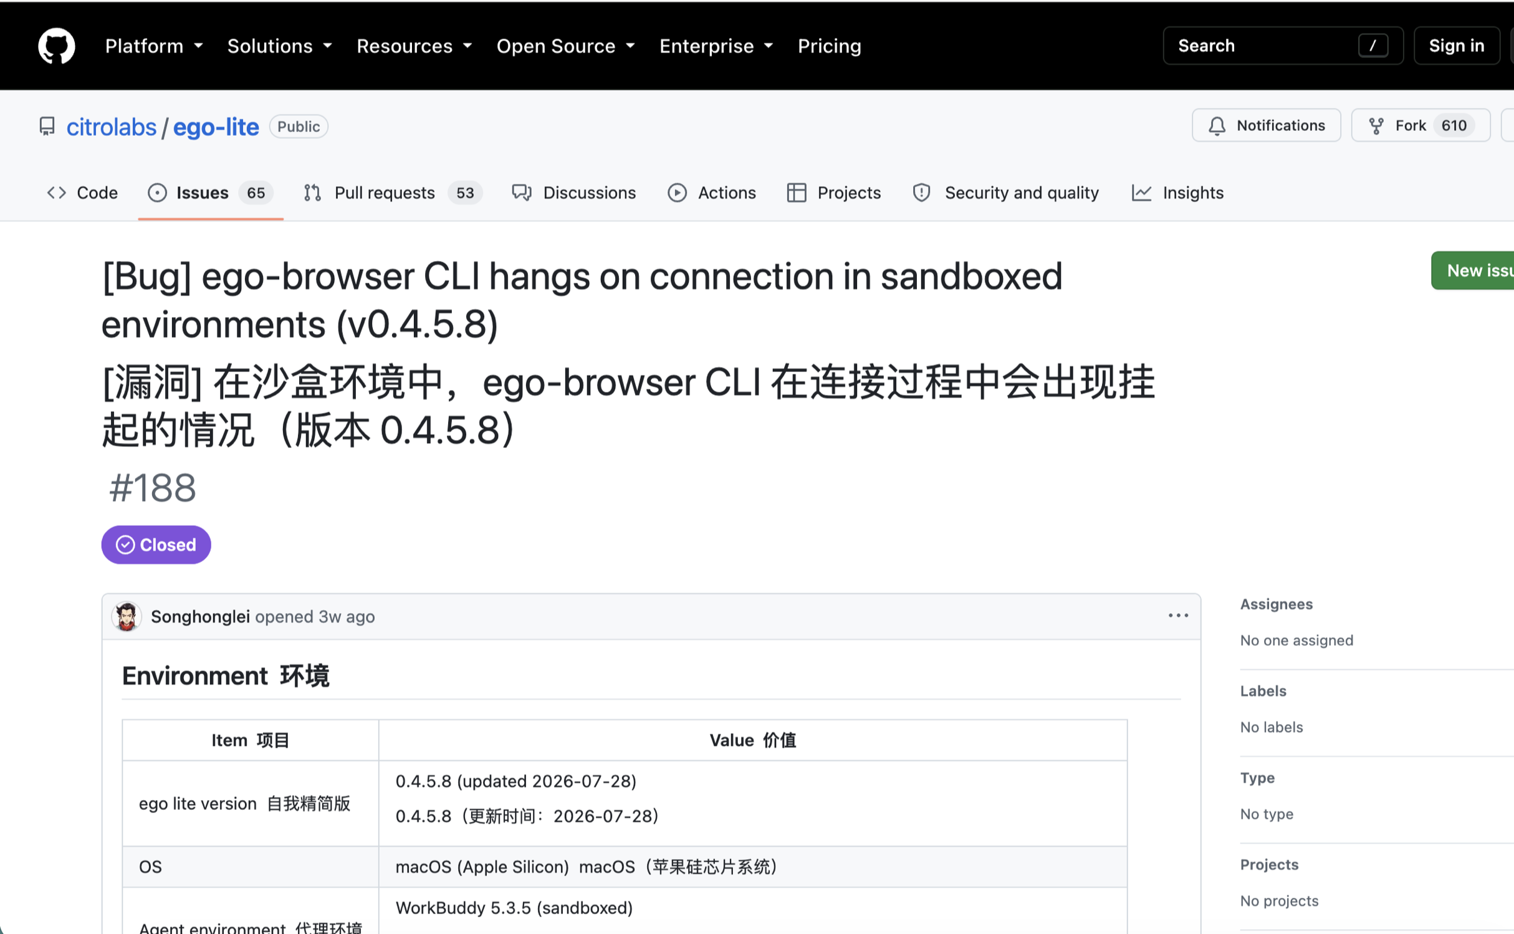The image size is (1514, 934).
Task: Switch to the Issues tab
Action: (211, 193)
